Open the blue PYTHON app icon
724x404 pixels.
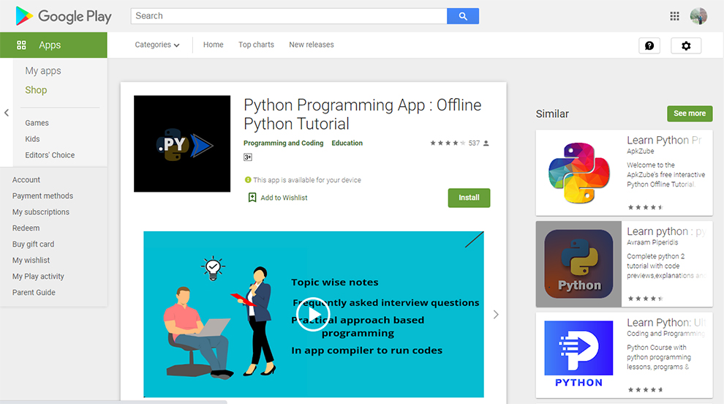(579, 354)
